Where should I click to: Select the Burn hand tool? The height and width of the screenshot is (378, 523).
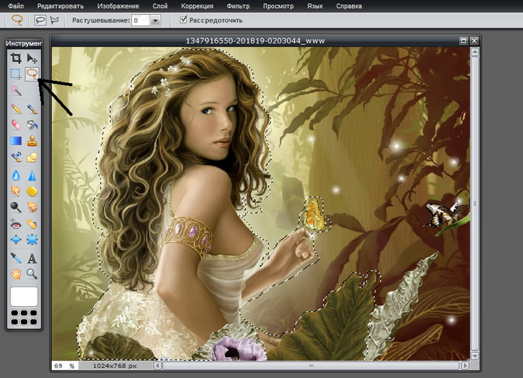coord(32,207)
